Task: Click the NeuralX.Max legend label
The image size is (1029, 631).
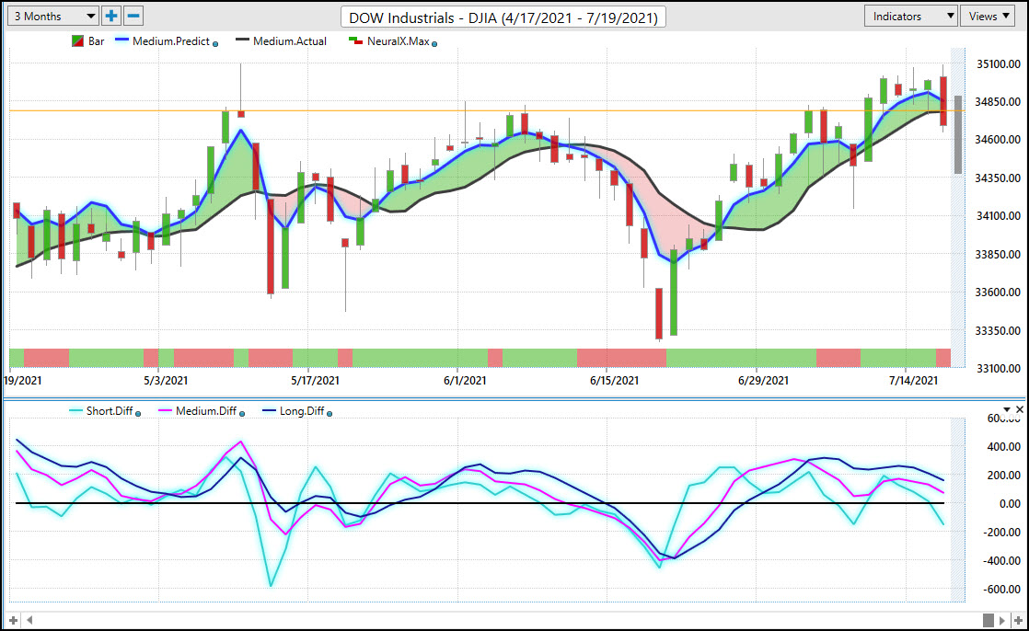Action: pos(398,41)
